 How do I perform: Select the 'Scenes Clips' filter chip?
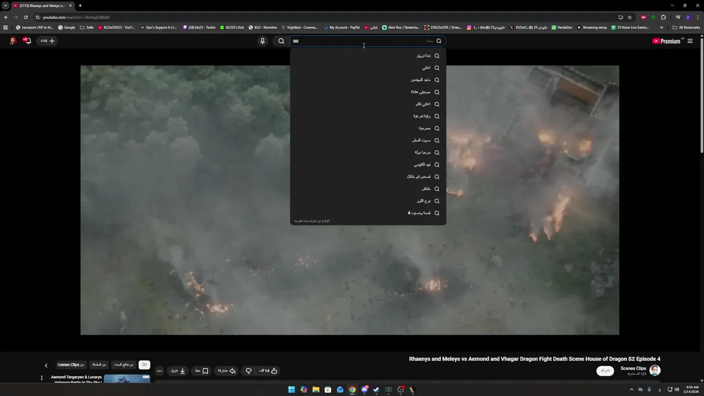click(70, 365)
